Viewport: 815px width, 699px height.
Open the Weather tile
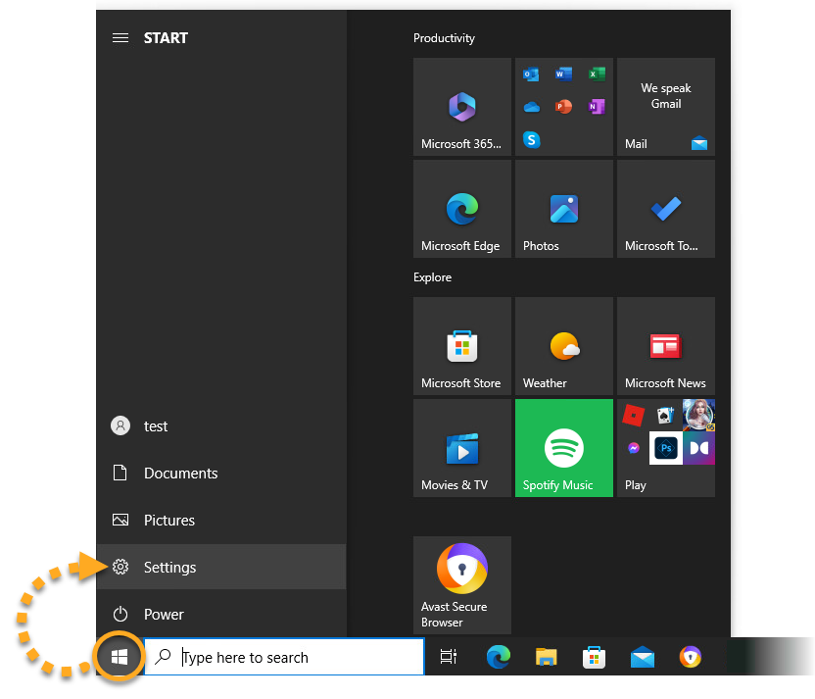pyautogui.click(x=563, y=346)
